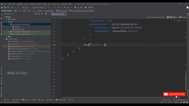Open the VCS menu

[58, 4]
